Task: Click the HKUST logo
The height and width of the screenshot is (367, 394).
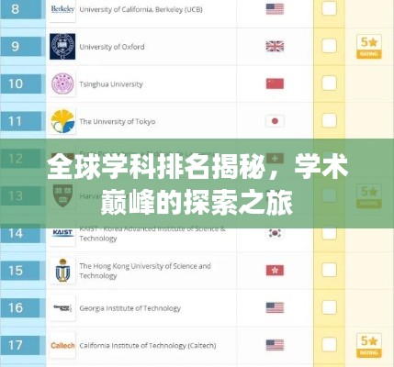Action: 62,271
